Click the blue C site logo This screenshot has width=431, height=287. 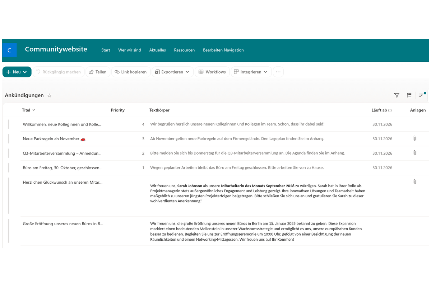[x=9, y=50]
